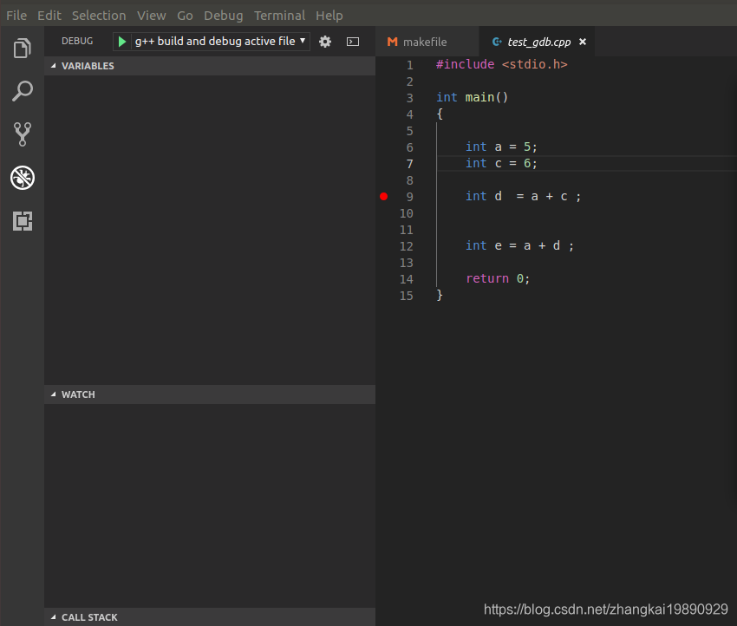Click the closing brace on line 15

pos(440,295)
